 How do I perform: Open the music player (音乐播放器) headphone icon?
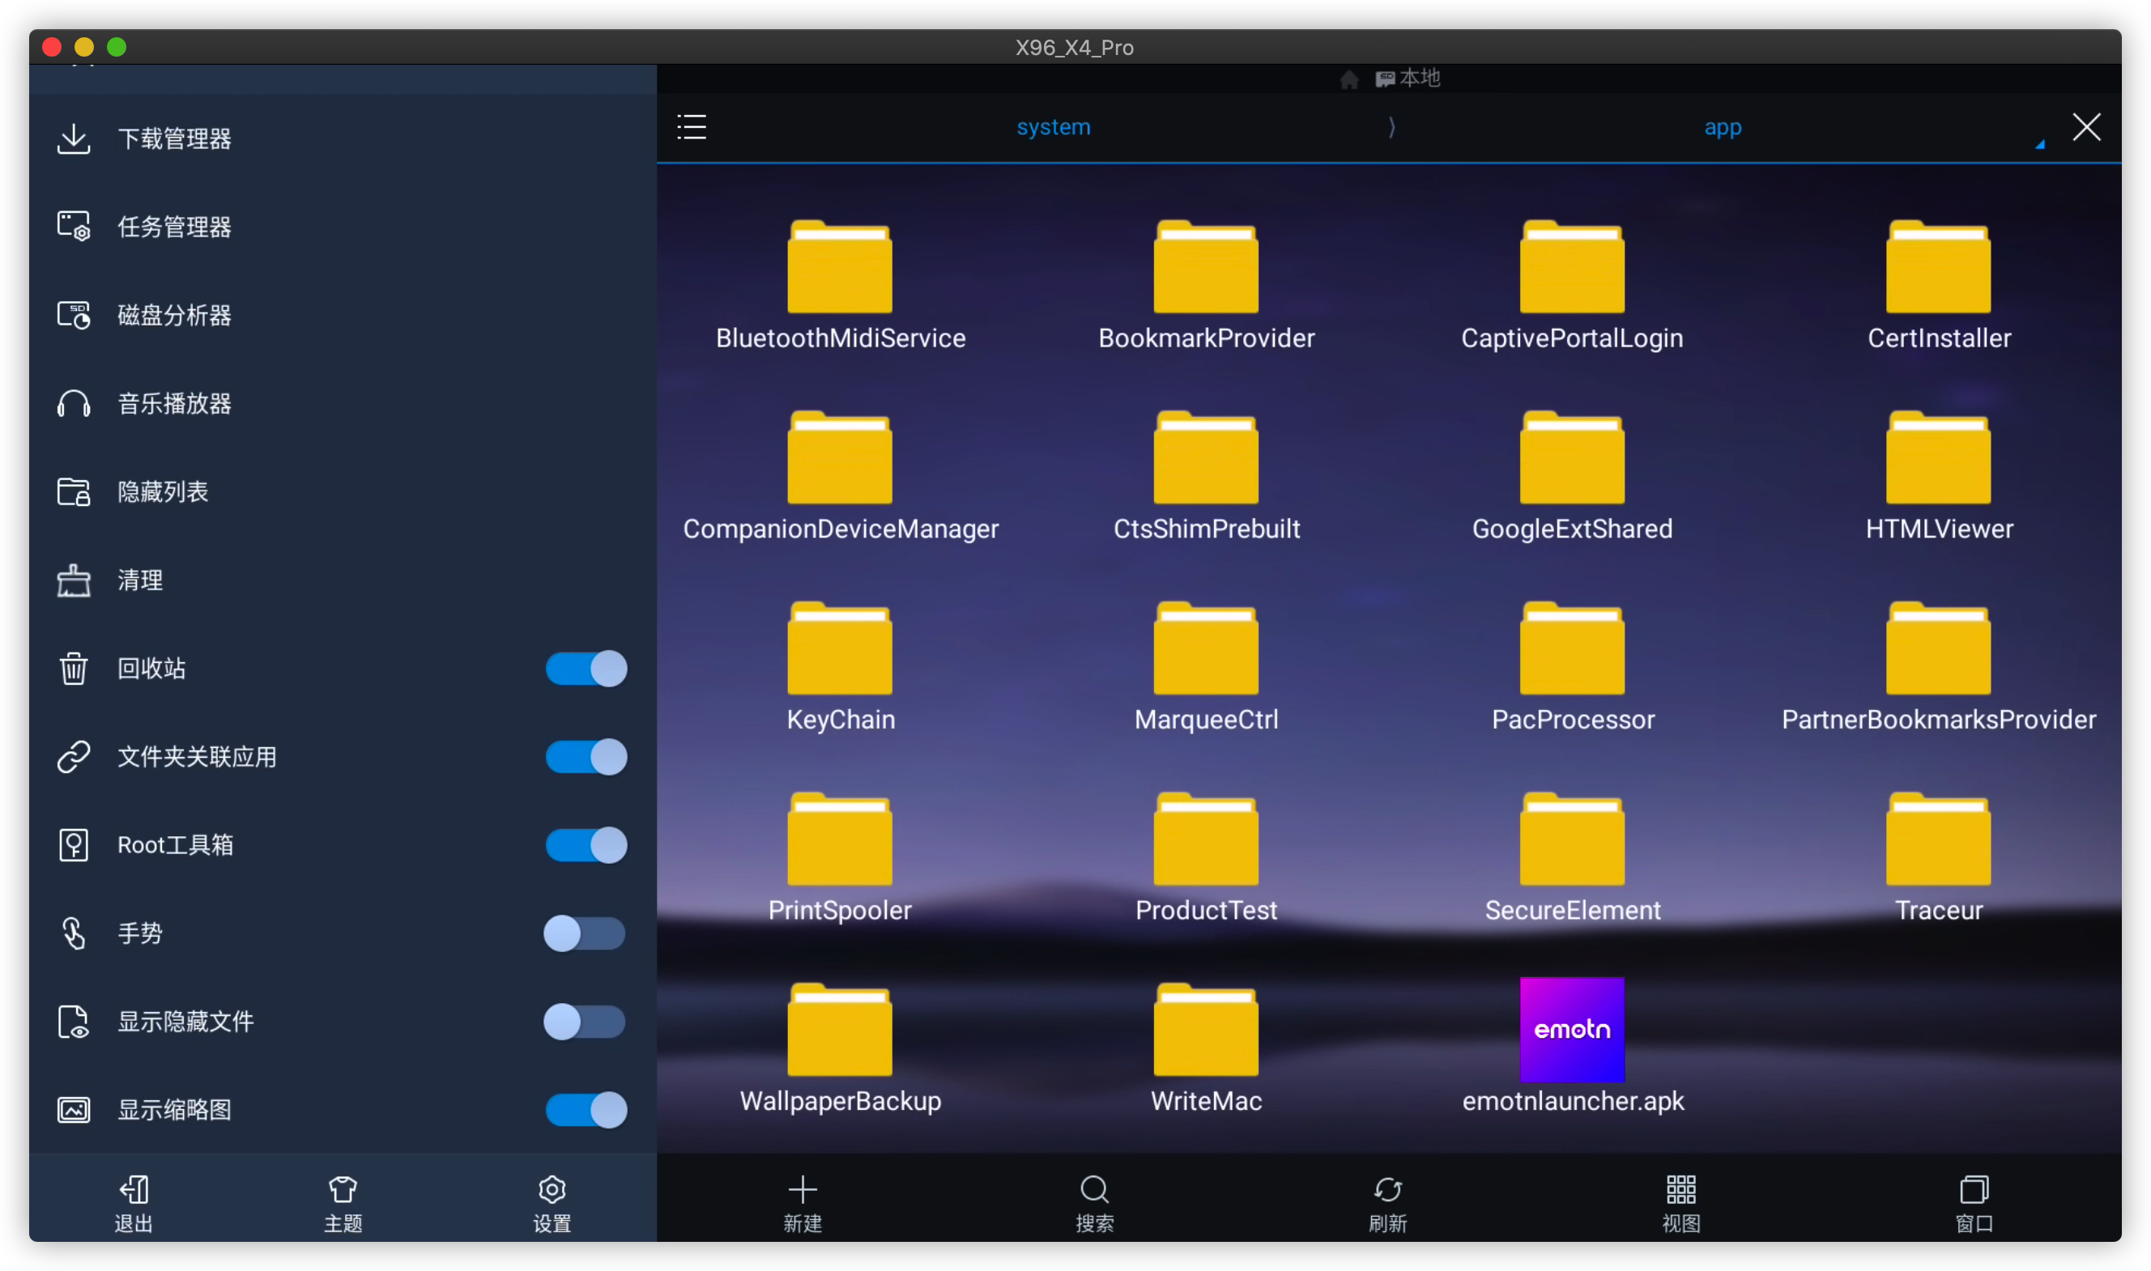74,403
